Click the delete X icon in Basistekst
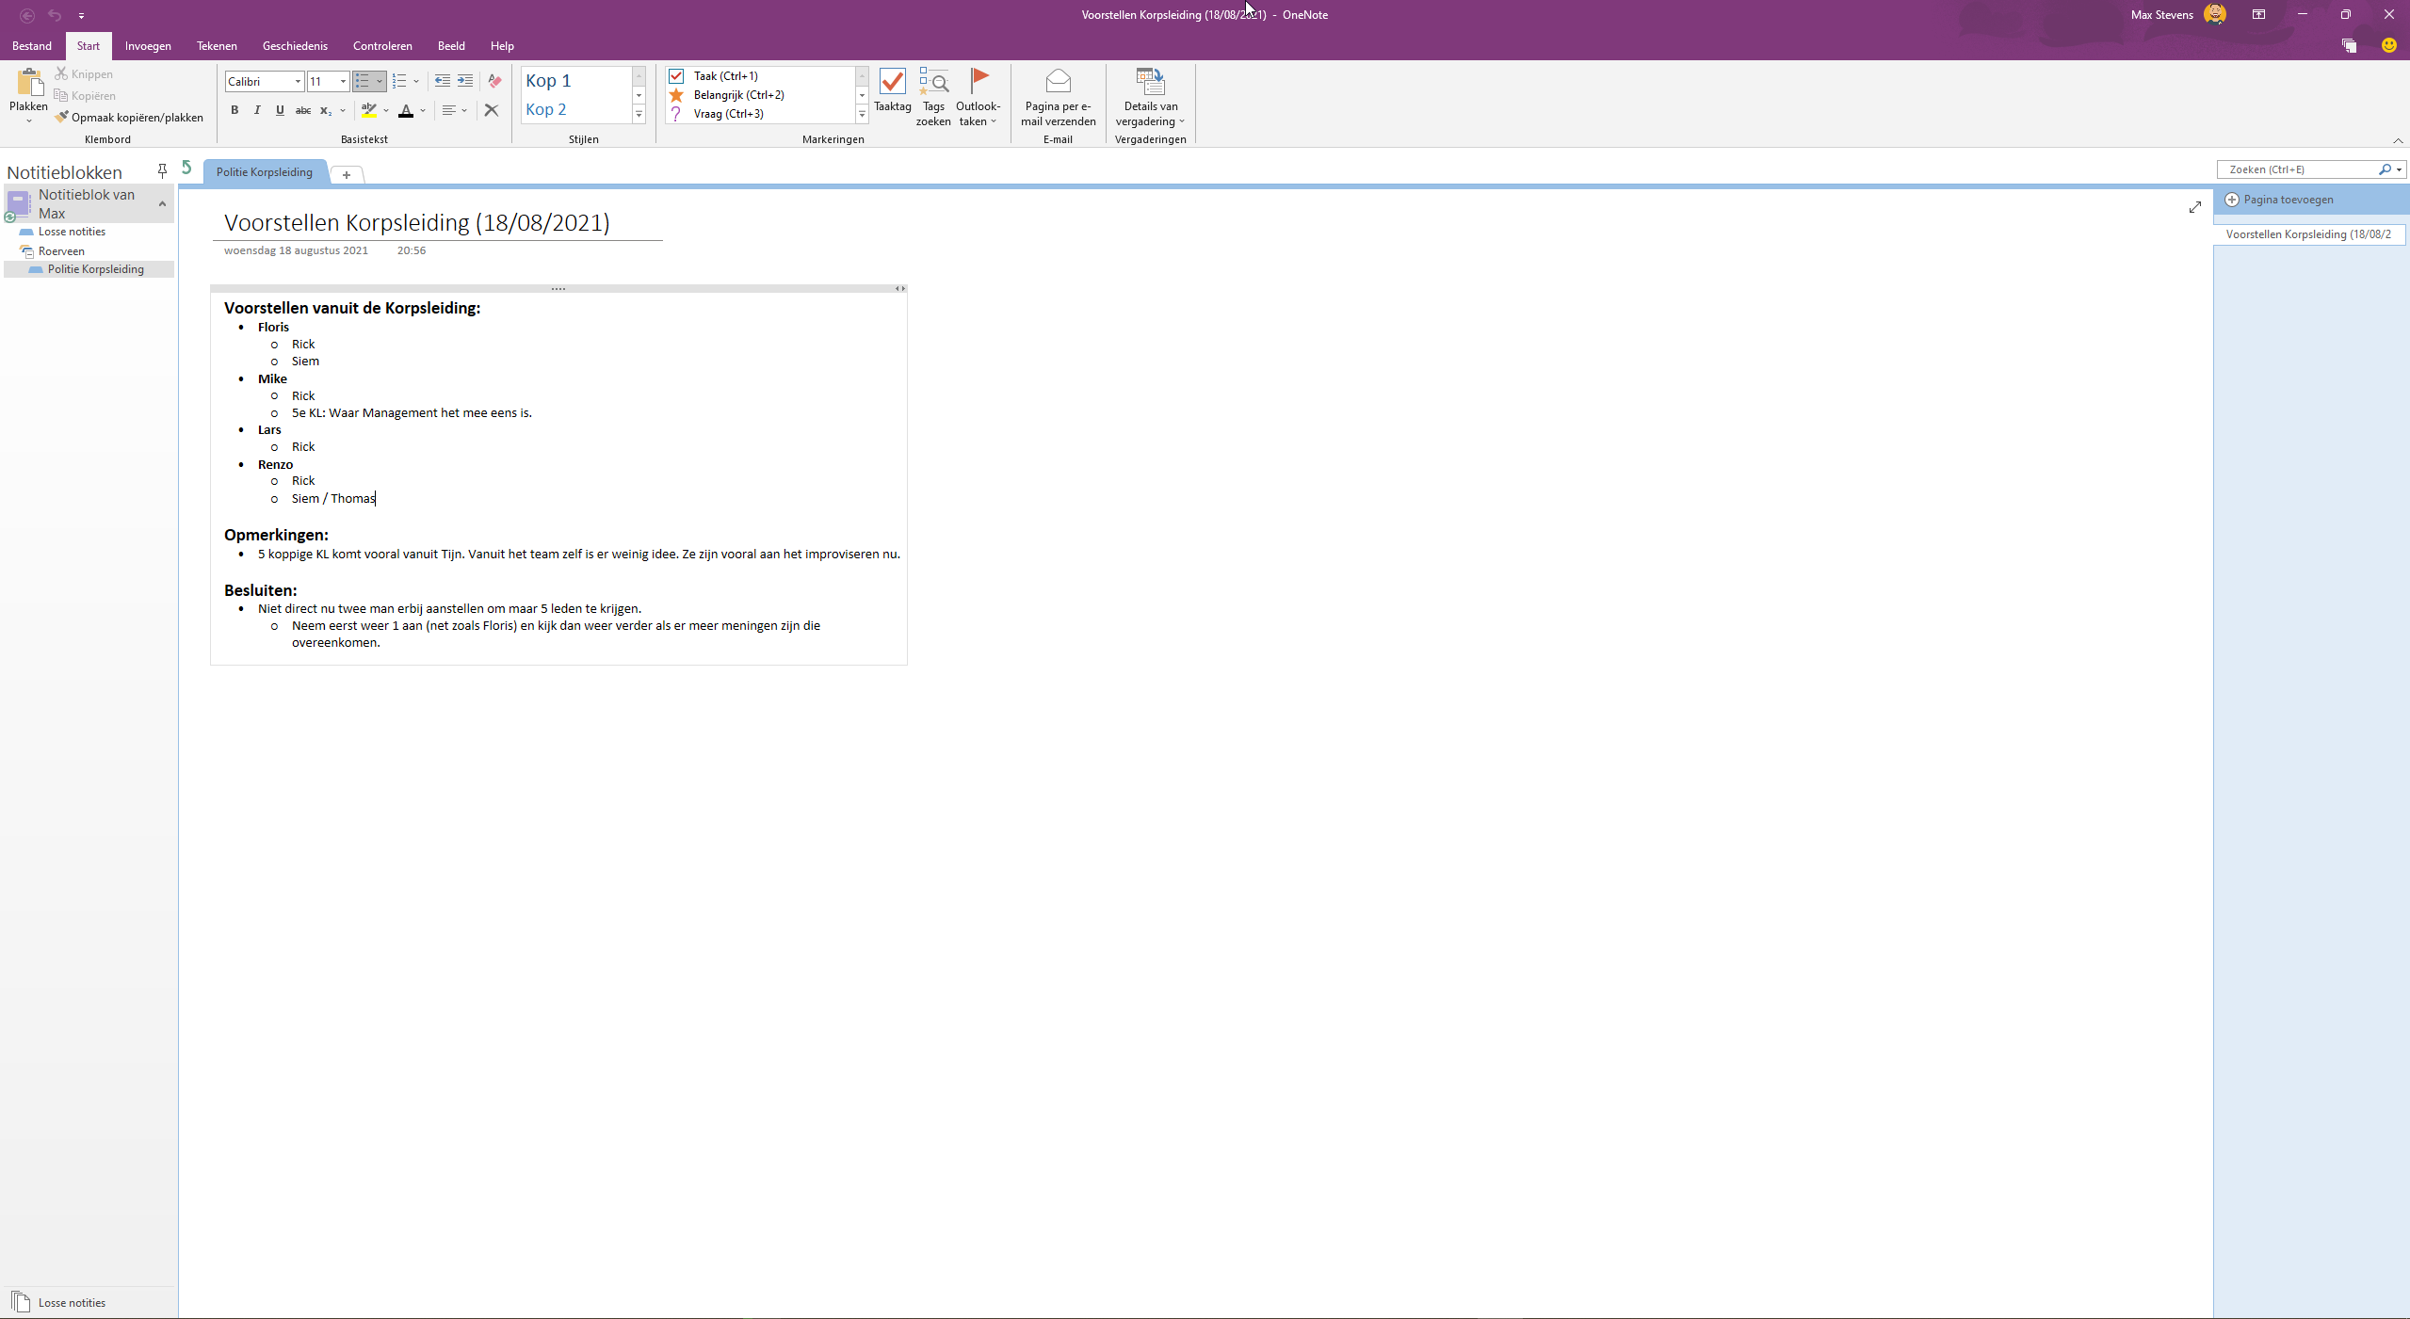The width and height of the screenshot is (2410, 1319). click(492, 110)
